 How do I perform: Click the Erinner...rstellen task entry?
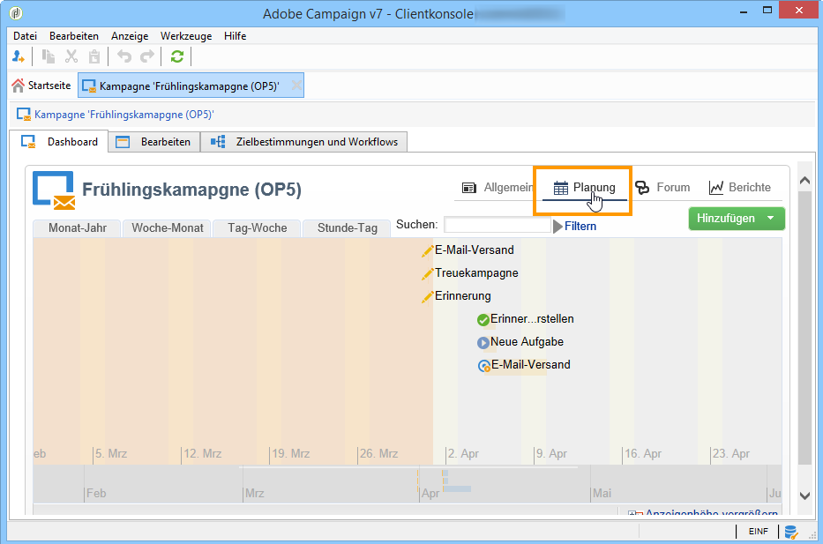pyautogui.click(x=532, y=318)
